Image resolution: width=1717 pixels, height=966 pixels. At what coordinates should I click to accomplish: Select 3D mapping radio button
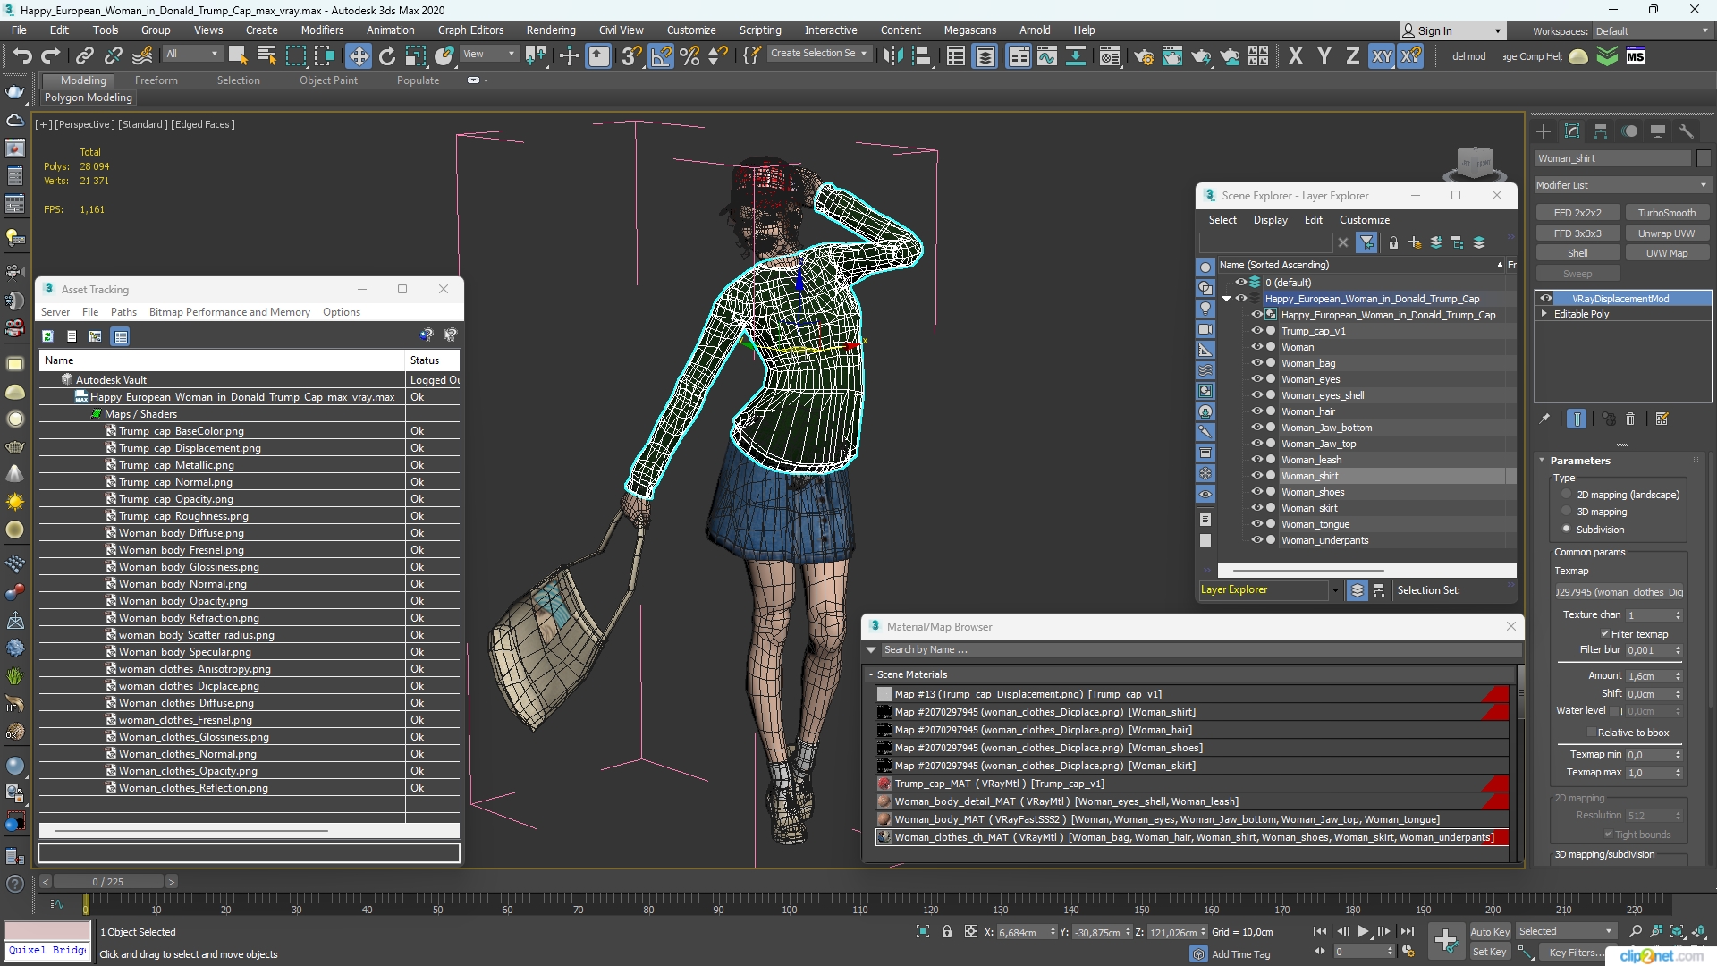1567,512
